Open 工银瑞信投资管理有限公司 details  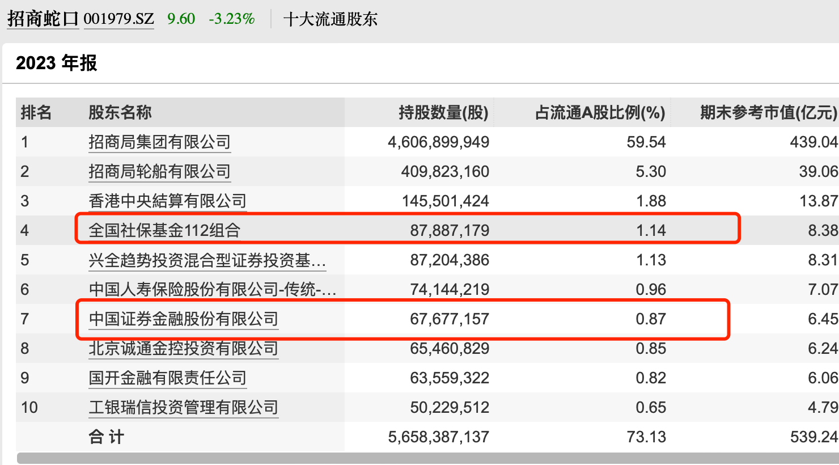coord(184,407)
